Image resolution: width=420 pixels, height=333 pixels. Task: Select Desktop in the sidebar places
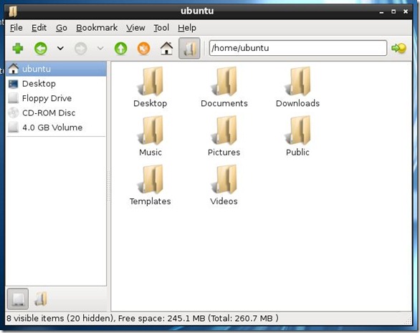pyautogui.click(x=56, y=84)
